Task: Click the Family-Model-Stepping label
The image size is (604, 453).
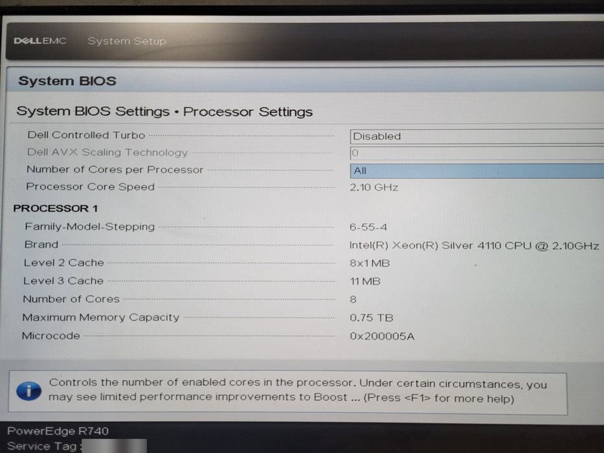Action: click(x=90, y=226)
